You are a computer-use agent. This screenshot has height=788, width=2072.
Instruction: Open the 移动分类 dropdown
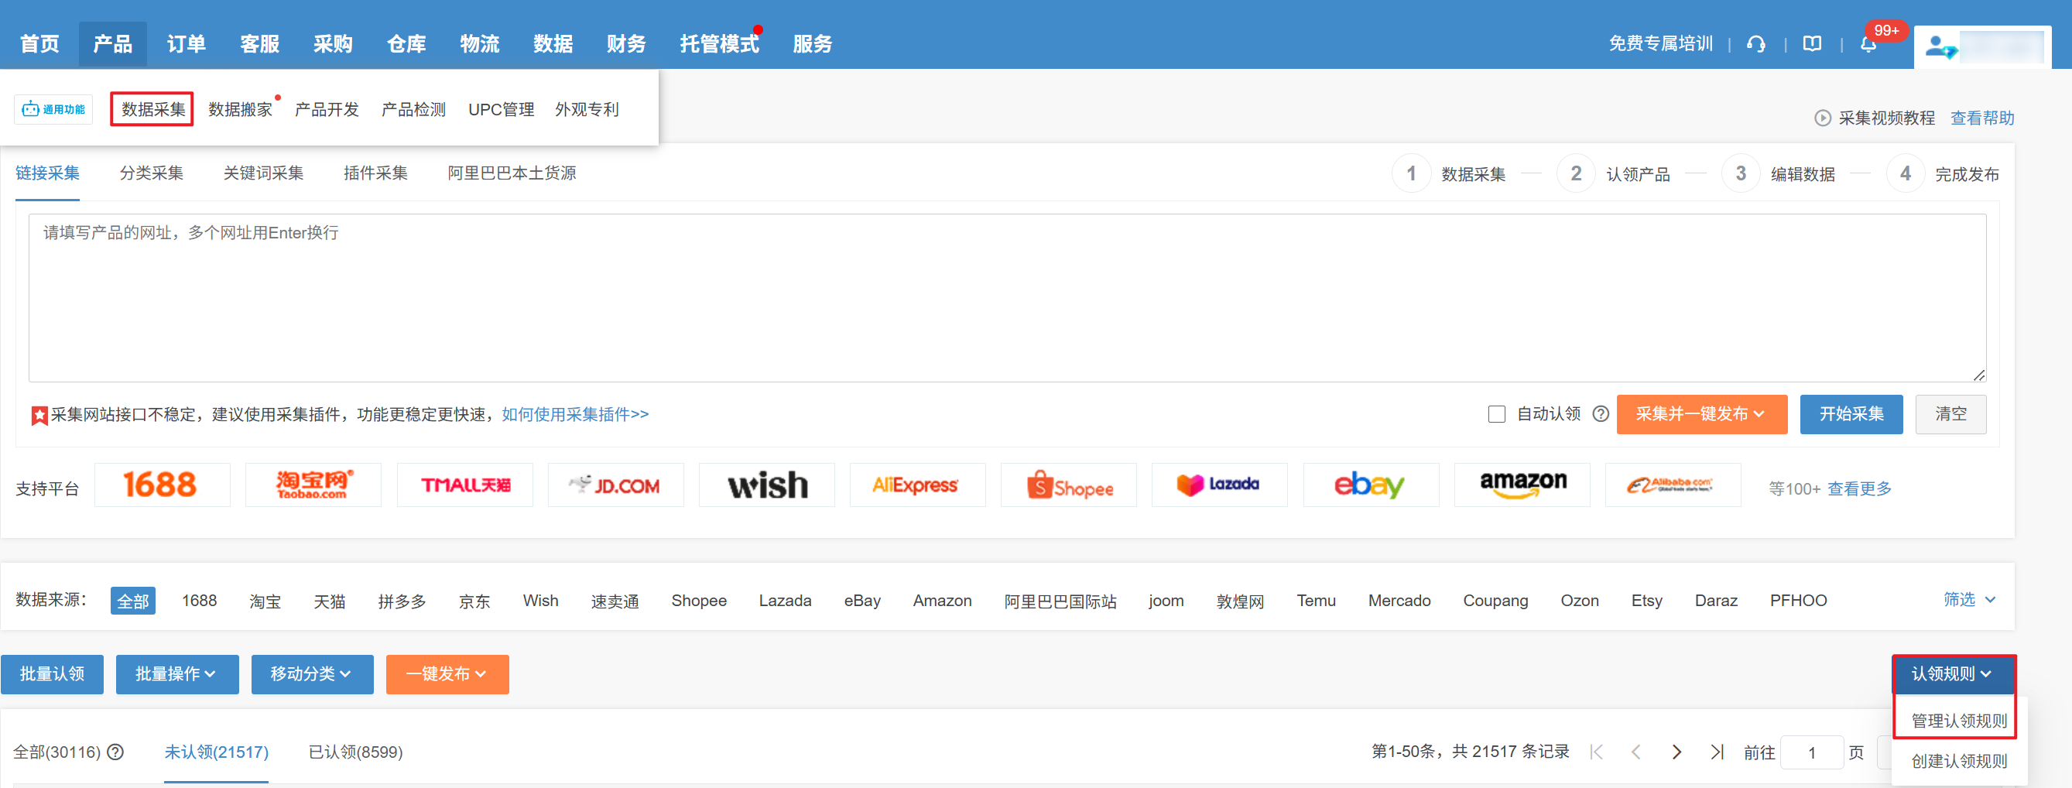[x=312, y=673]
